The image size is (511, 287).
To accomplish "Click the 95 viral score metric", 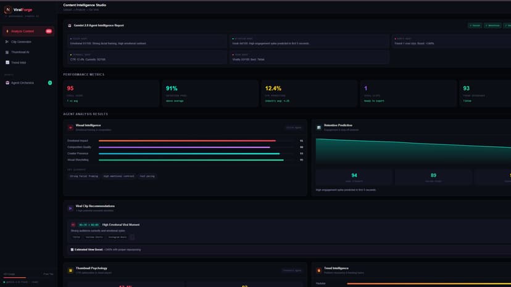I will pos(111,94).
